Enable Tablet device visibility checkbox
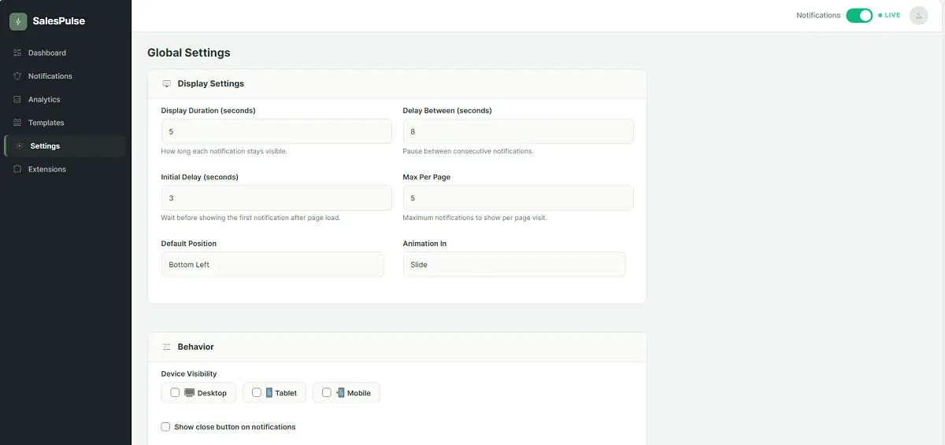Viewport: 945px width, 445px height. click(x=257, y=393)
